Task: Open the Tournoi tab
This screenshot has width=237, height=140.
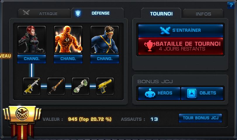Action: coord(161,14)
